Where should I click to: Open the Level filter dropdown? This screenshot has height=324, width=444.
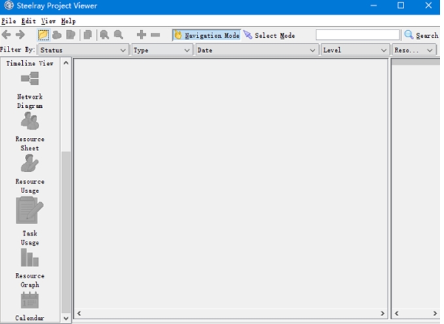(x=354, y=50)
